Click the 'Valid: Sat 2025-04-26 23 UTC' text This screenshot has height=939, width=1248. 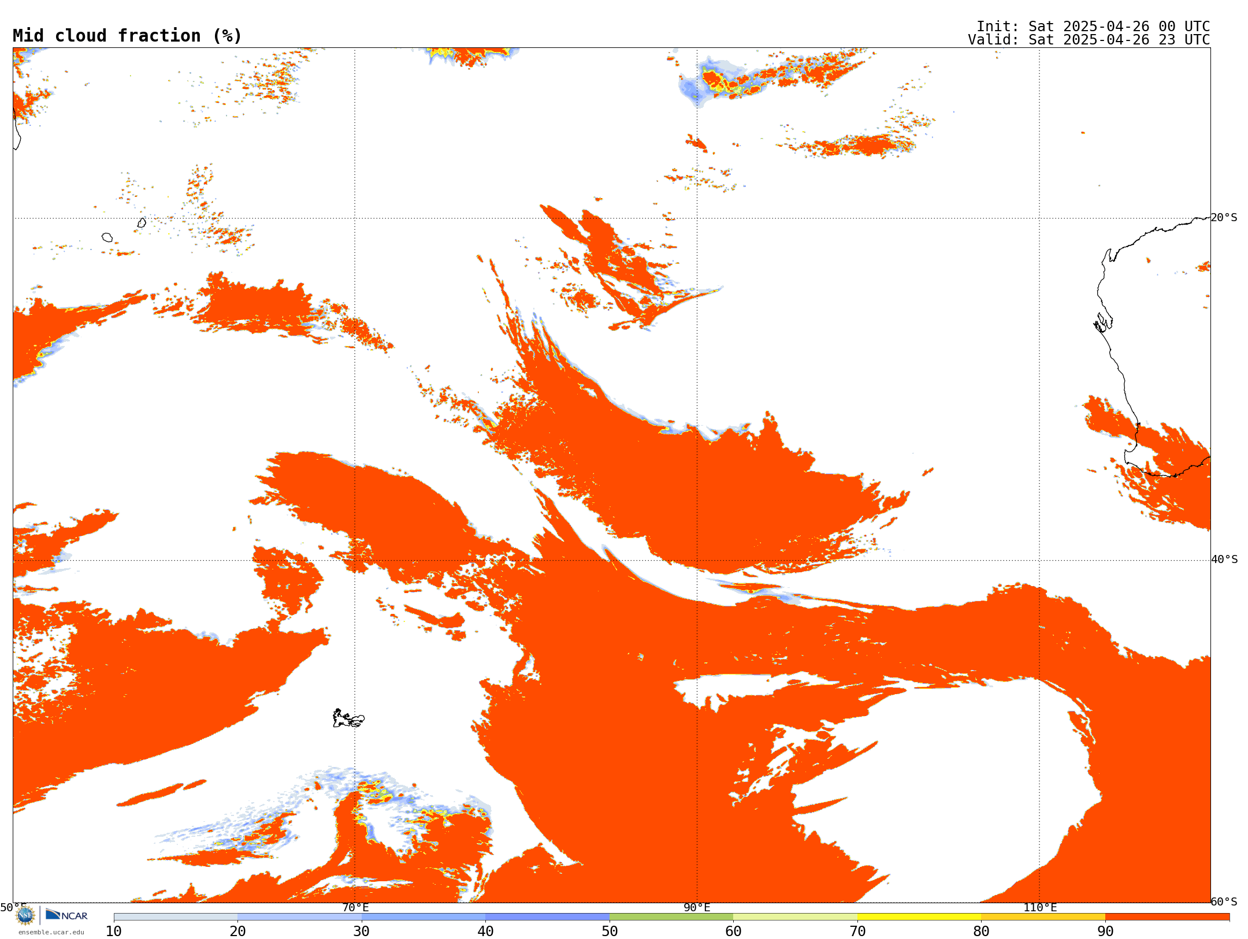pos(1089,40)
